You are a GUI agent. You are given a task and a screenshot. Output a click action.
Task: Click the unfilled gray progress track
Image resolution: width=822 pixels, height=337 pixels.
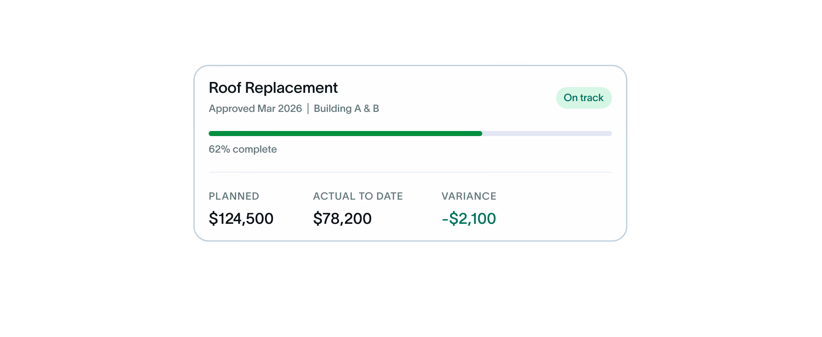(547, 133)
